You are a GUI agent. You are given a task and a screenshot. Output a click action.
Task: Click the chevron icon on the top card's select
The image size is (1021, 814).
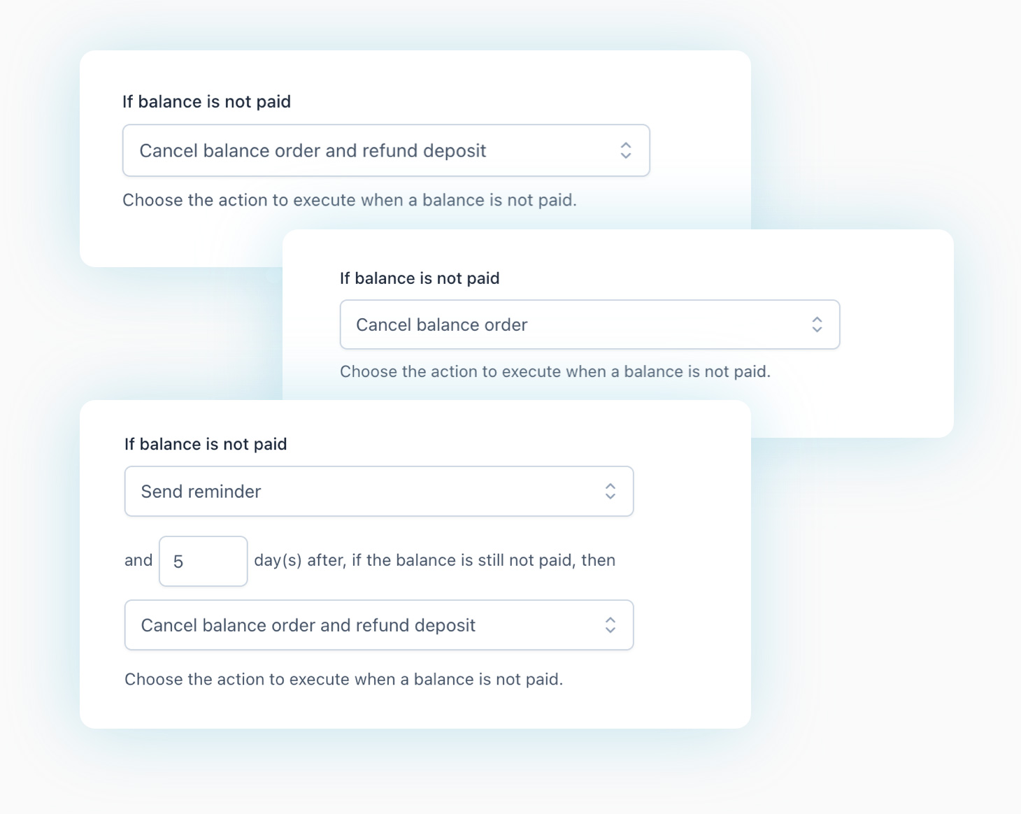[627, 150]
